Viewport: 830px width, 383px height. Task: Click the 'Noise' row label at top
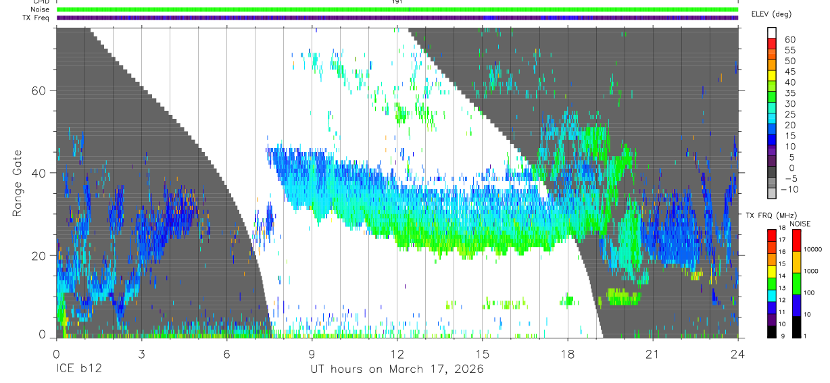coord(41,9)
